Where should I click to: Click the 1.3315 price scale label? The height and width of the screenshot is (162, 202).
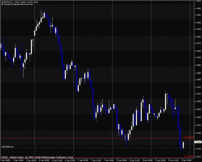[x=198, y=94]
